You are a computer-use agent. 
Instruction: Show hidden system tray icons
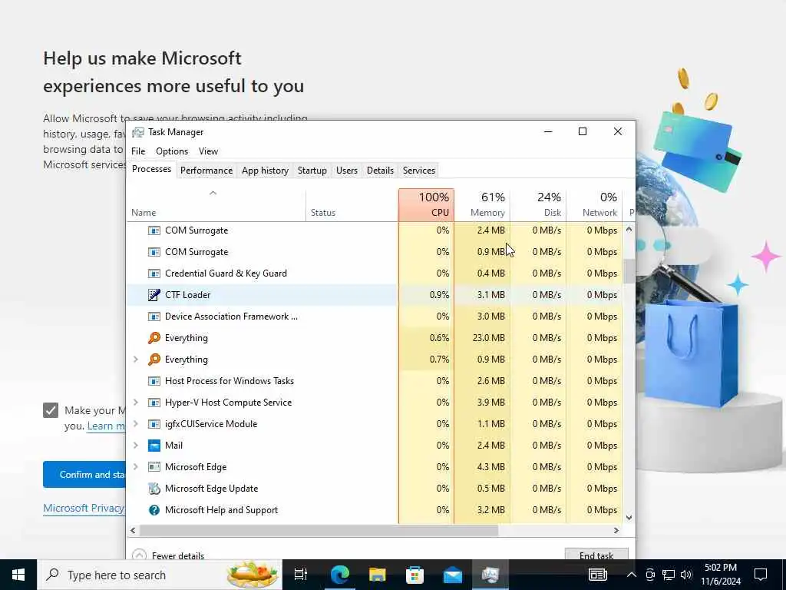(x=632, y=575)
